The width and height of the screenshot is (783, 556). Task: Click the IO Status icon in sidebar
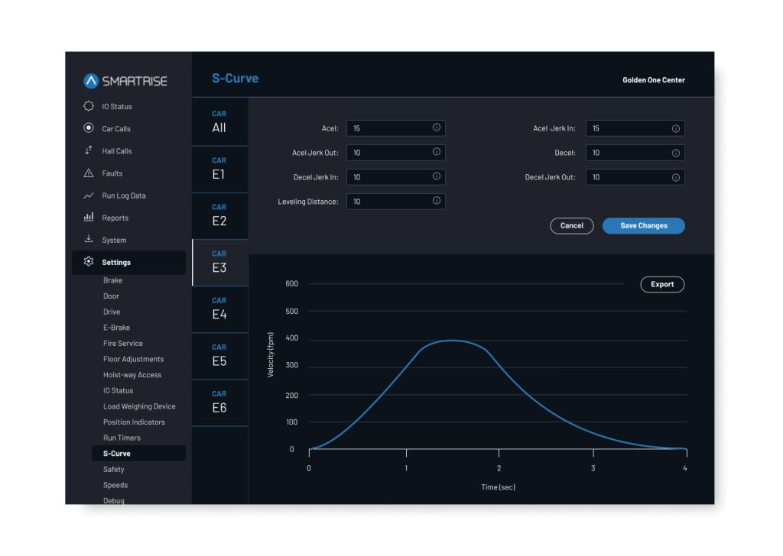pyautogui.click(x=89, y=106)
